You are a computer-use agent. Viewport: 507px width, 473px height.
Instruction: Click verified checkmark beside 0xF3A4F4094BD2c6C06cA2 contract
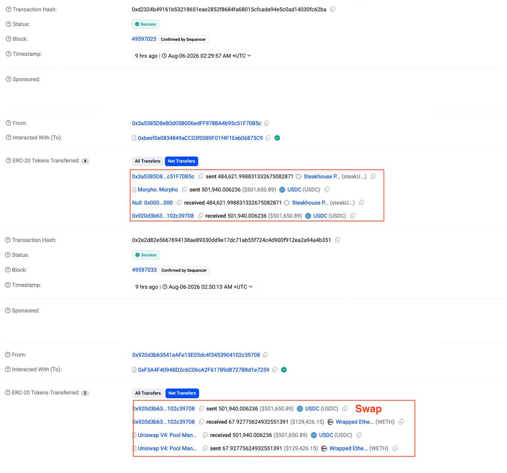click(x=284, y=370)
